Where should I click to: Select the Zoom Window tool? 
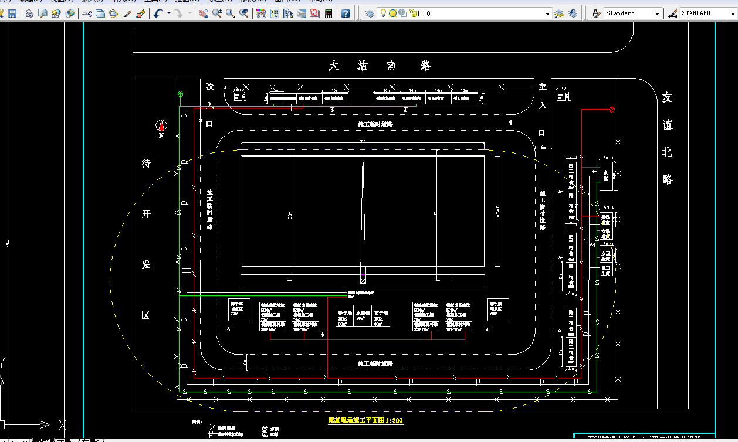point(230,13)
